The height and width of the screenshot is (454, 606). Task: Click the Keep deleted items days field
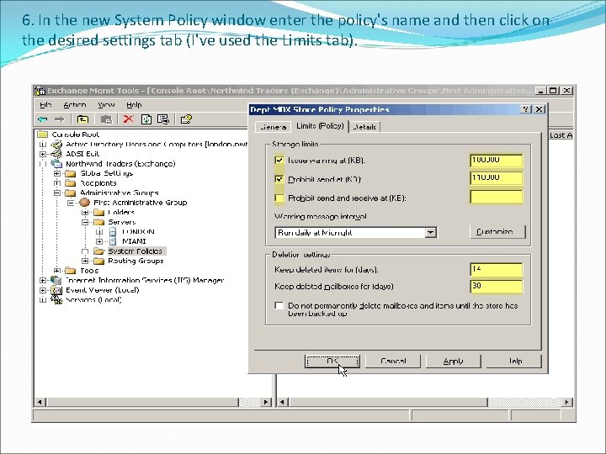pyautogui.click(x=497, y=269)
